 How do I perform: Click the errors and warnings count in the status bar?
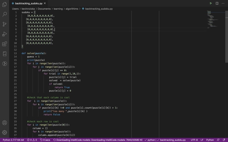pos(32,140)
